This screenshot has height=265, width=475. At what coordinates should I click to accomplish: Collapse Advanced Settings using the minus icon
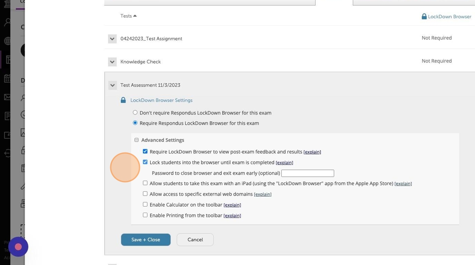click(137, 140)
